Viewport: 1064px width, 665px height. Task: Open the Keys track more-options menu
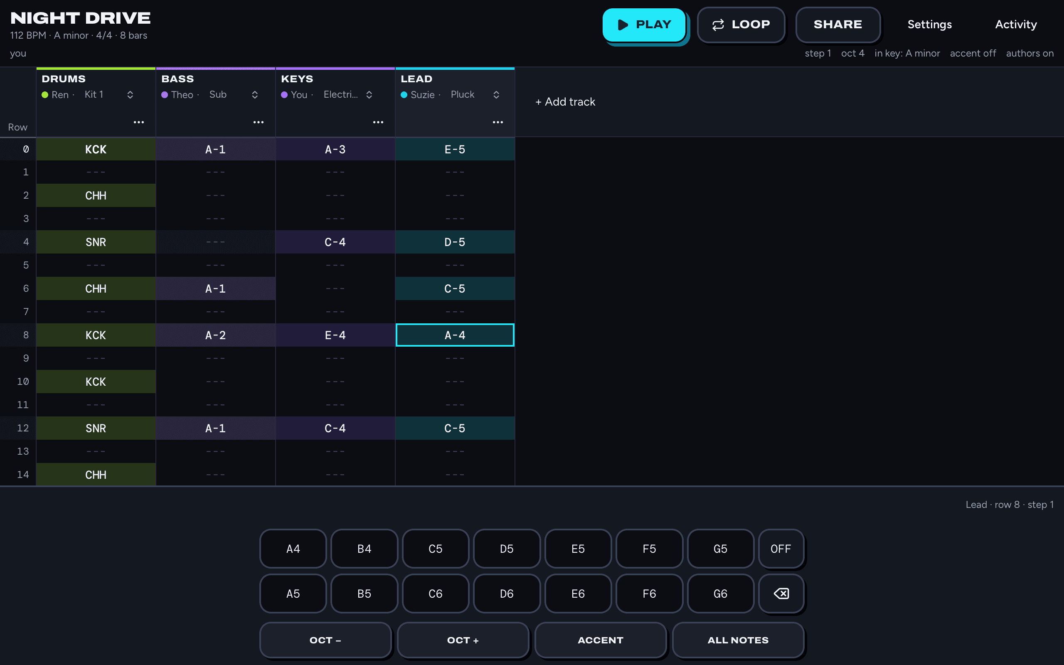pyautogui.click(x=378, y=122)
